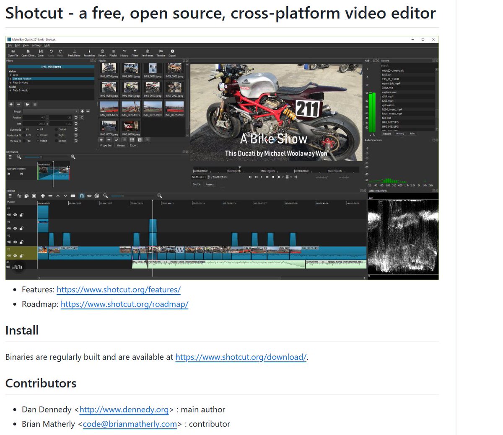Open the Edit menu
This screenshot has height=435, width=503.
pos(18,45)
